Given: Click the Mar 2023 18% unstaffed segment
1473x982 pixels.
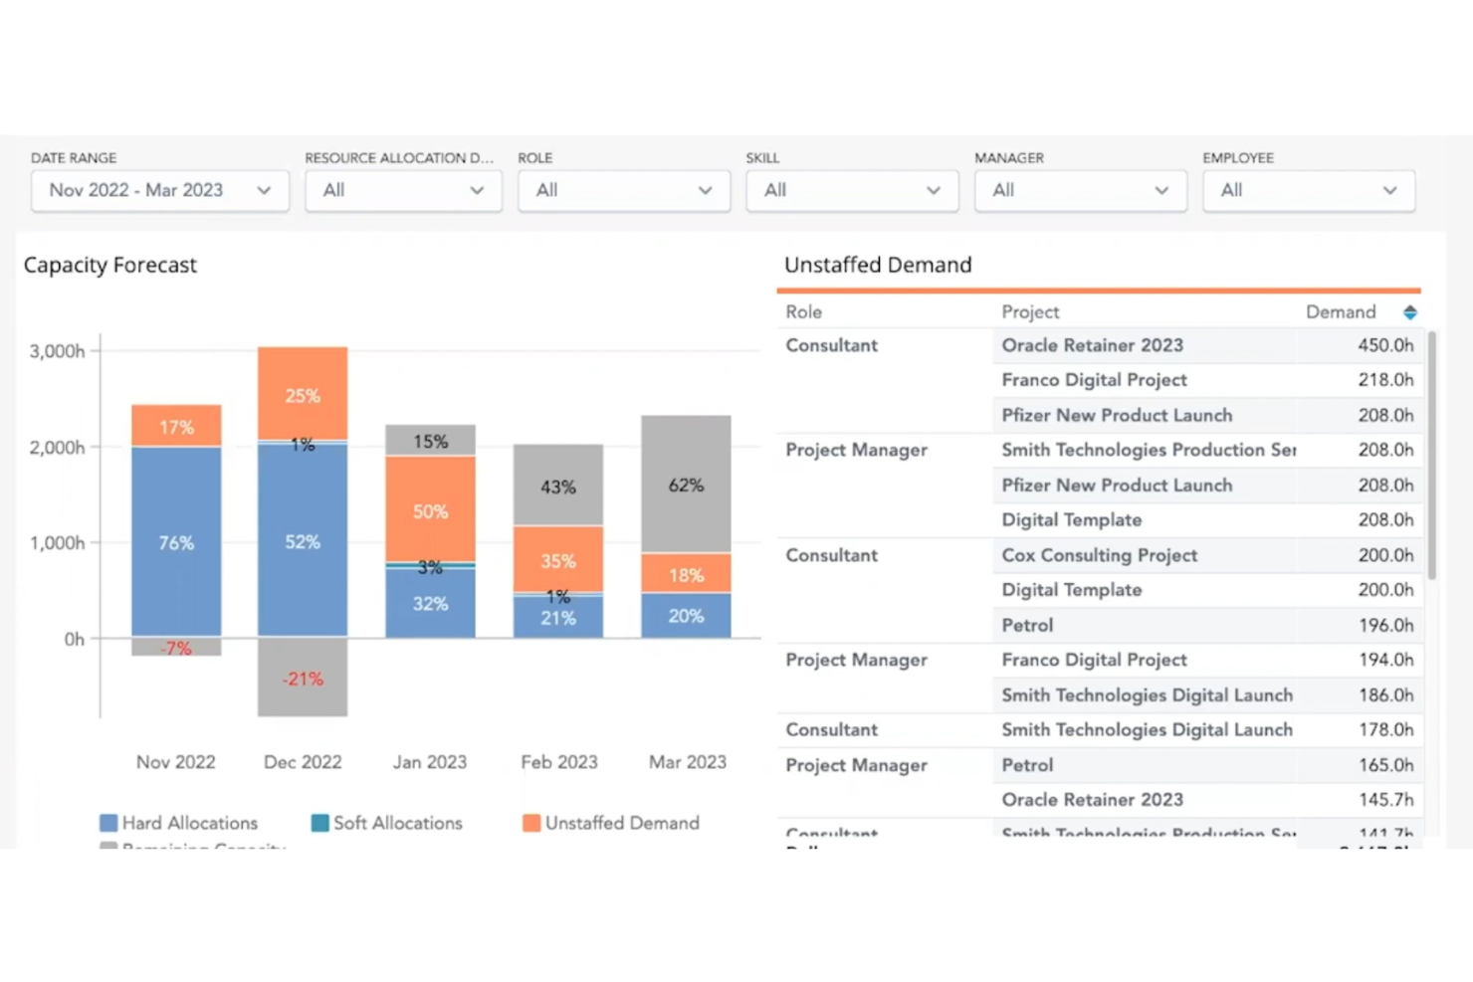Looking at the screenshot, I should (686, 573).
